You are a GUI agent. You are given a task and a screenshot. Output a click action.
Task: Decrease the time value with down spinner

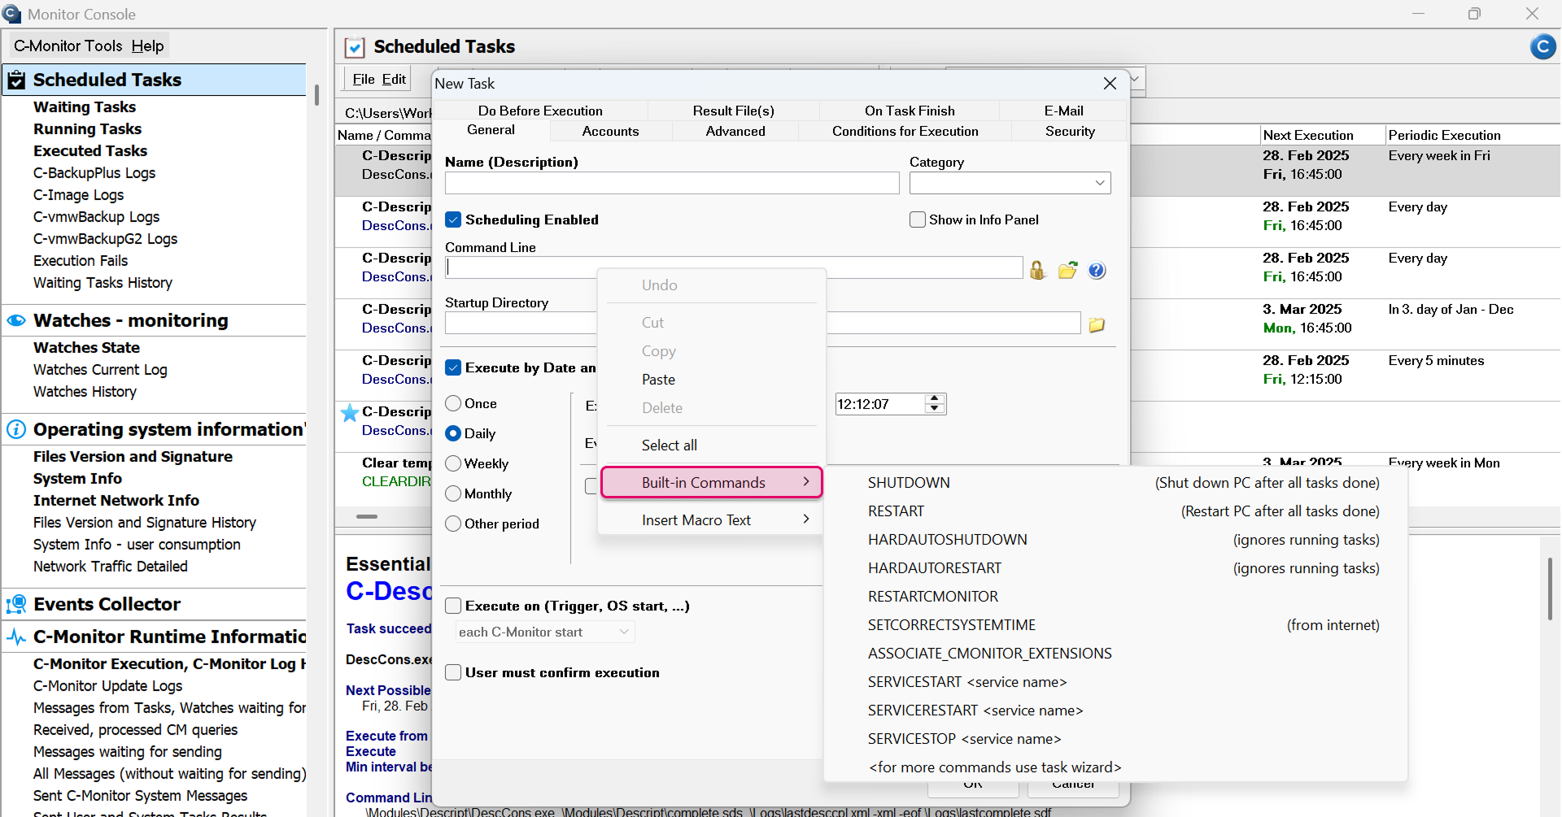click(935, 409)
